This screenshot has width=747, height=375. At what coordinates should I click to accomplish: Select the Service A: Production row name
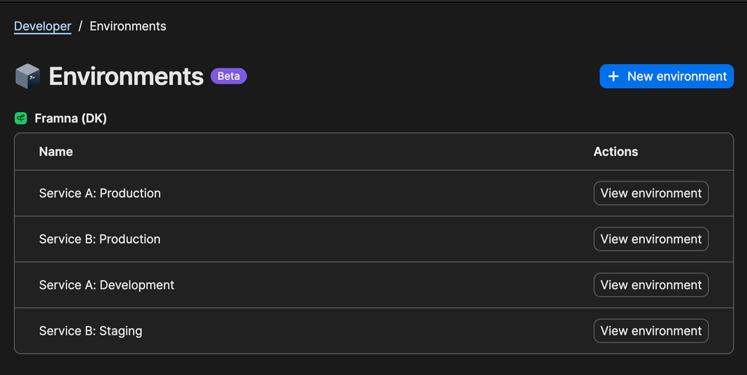[x=99, y=193]
